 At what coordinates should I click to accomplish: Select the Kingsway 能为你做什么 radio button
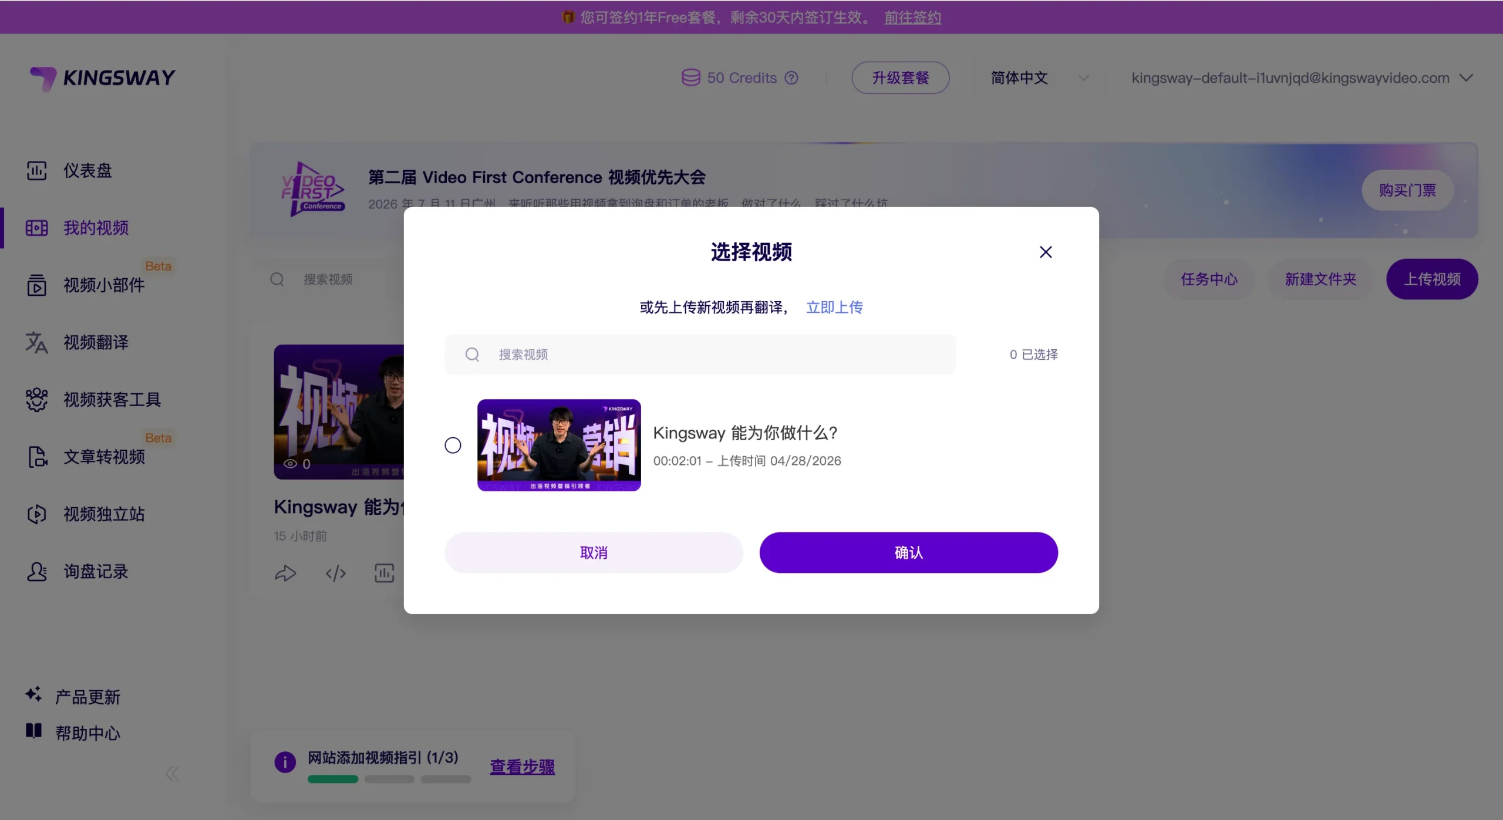click(x=453, y=446)
